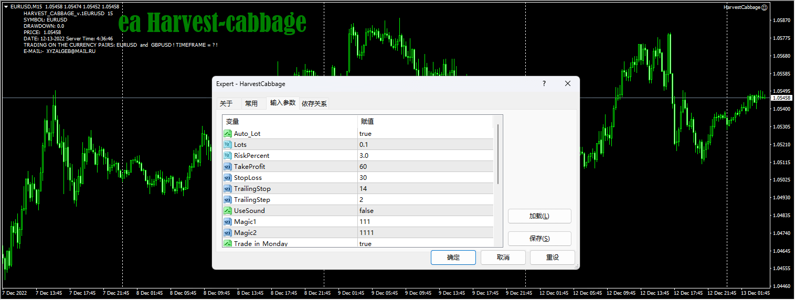Viewport: 795px width, 300px height.
Task: Click the RiskPercent variable type icon
Action: click(x=228, y=156)
